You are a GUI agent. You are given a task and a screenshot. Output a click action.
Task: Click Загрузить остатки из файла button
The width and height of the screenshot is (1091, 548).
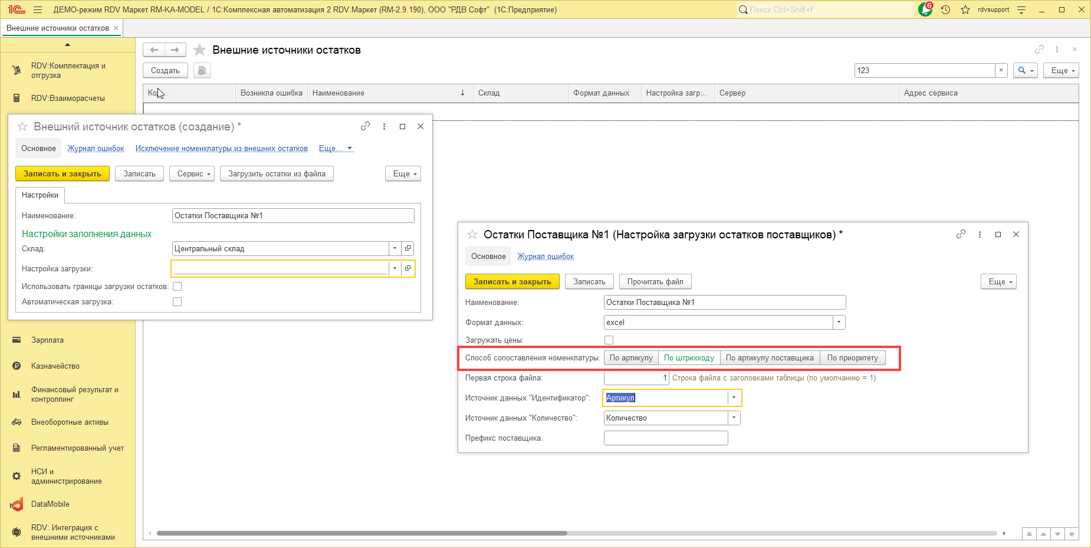[277, 174]
